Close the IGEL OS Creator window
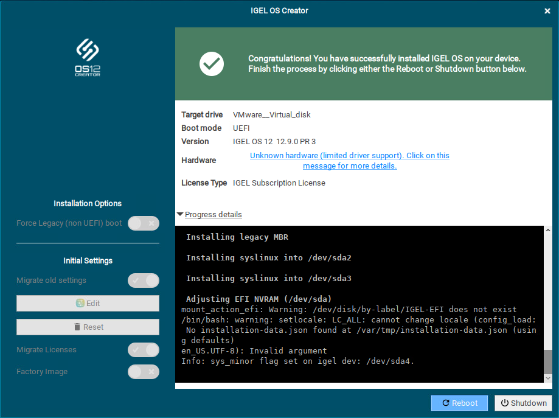This screenshot has width=559, height=418. 547,11
